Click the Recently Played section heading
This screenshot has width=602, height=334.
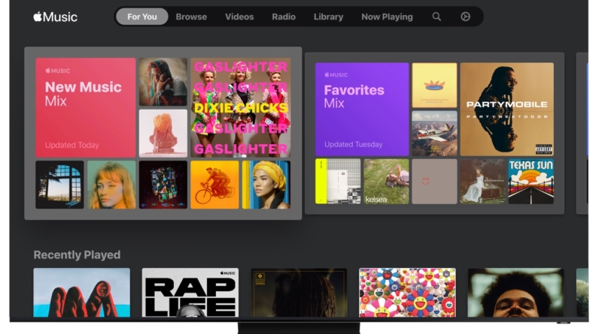pyautogui.click(x=77, y=255)
